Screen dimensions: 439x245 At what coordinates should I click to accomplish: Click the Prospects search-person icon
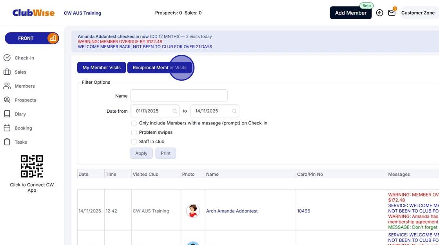(7, 100)
